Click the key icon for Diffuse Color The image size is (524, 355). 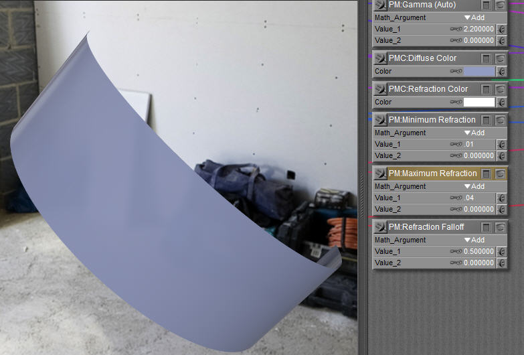pyautogui.click(x=456, y=71)
